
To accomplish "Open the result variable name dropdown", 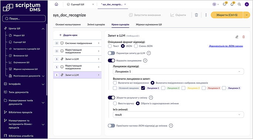I will click(178, 115).
